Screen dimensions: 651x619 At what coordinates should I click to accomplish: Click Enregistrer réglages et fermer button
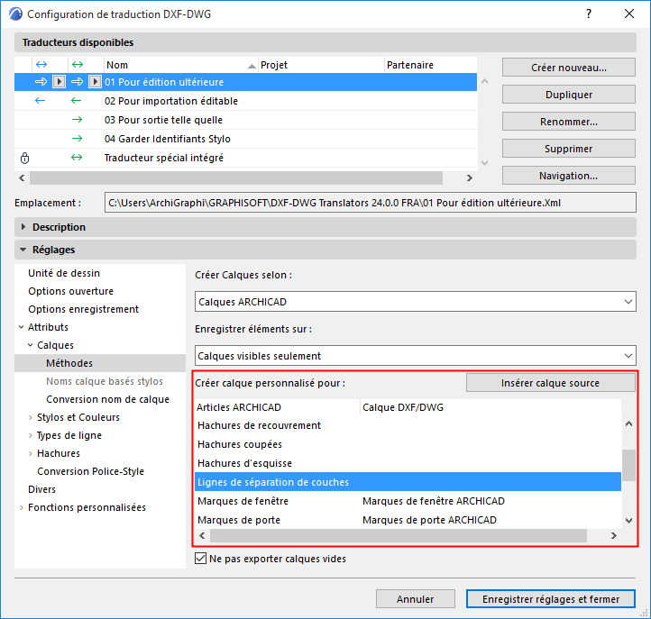(551, 599)
